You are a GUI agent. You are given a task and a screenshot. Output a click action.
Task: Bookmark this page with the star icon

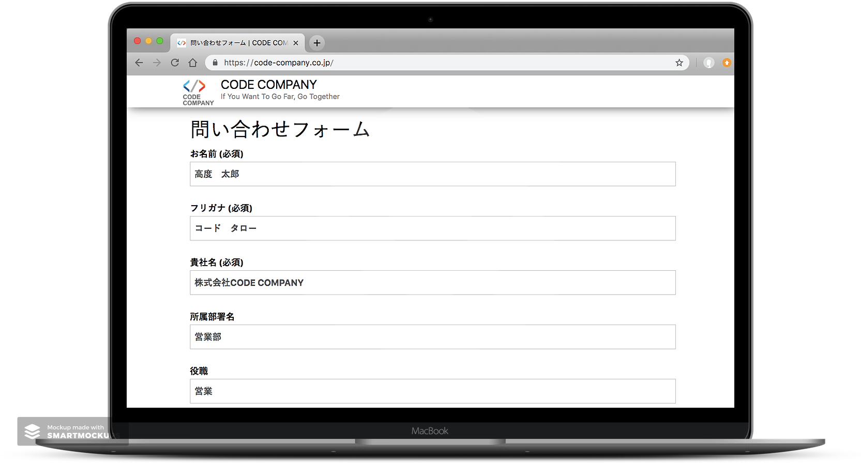click(679, 63)
